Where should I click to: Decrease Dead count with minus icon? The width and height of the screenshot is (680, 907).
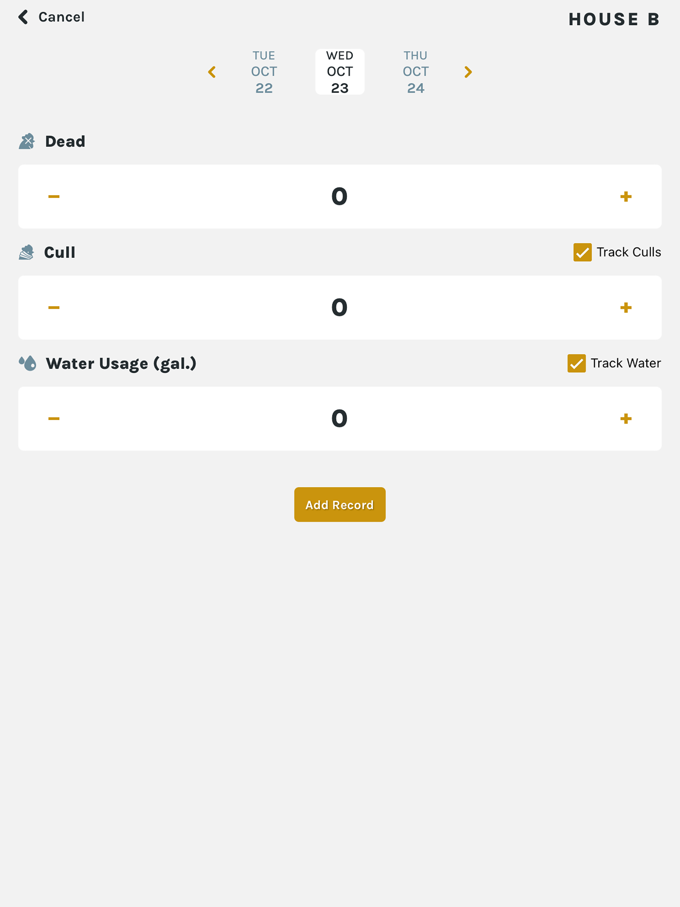point(54,197)
